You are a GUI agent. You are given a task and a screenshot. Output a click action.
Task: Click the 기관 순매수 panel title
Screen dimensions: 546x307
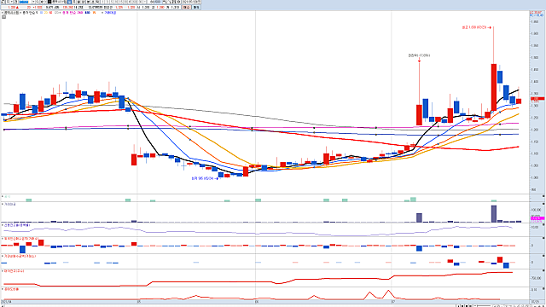pos(20,256)
